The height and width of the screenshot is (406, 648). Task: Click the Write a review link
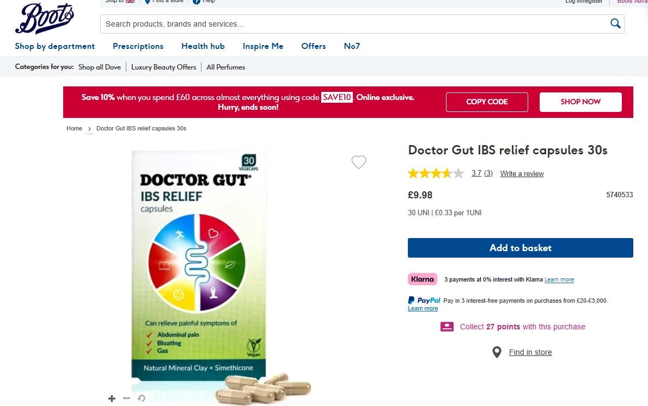coord(522,174)
